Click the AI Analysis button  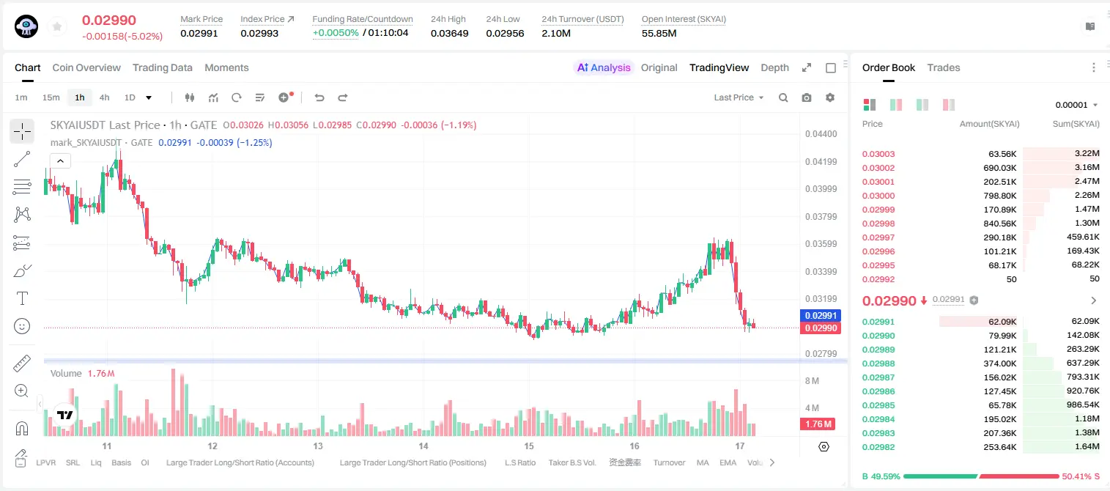(x=604, y=67)
